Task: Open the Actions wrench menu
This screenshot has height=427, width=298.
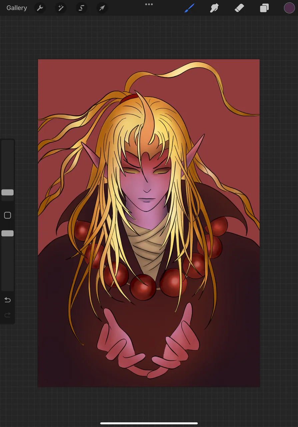Action: 40,8
